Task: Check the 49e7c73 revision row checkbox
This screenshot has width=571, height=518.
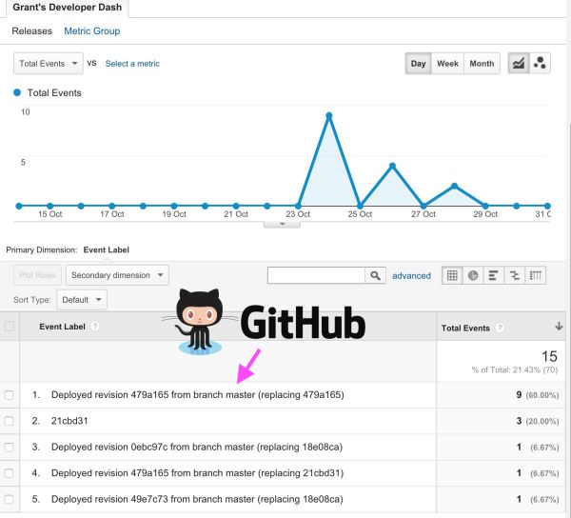Action: (9, 499)
